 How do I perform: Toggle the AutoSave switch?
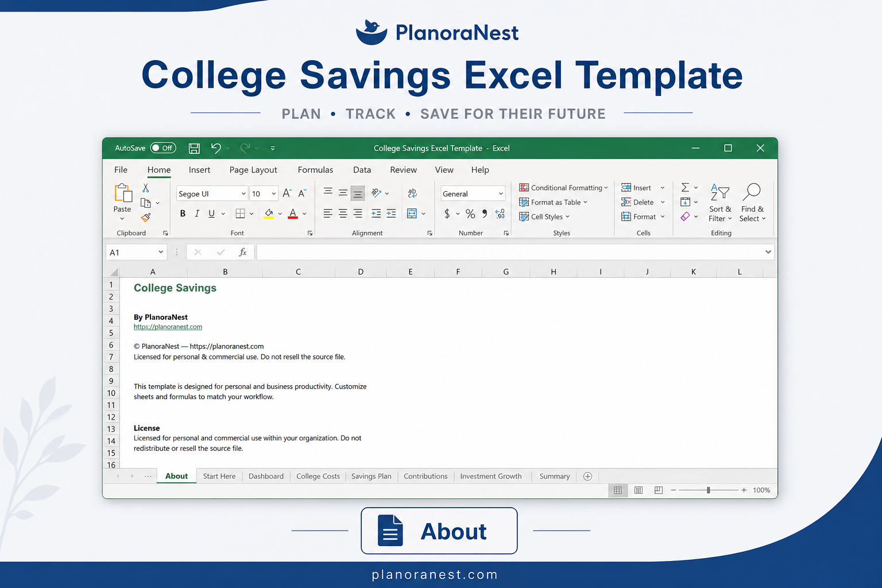tap(163, 148)
